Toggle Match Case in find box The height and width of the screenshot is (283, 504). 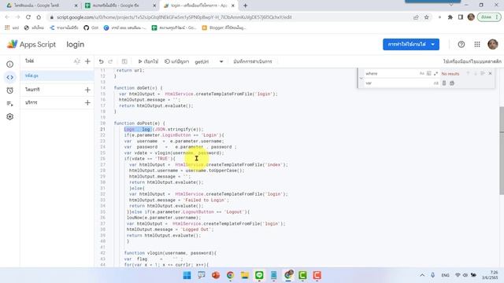click(422, 73)
